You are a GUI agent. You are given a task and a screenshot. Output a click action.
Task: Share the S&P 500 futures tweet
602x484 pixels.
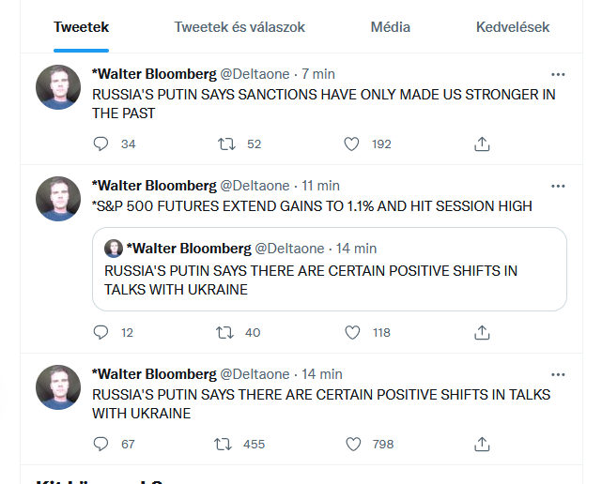point(482,332)
